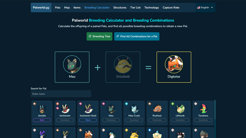The height and width of the screenshot is (138, 246).
Task: Click the Search for Pal name field
Action: pos(61,94)
